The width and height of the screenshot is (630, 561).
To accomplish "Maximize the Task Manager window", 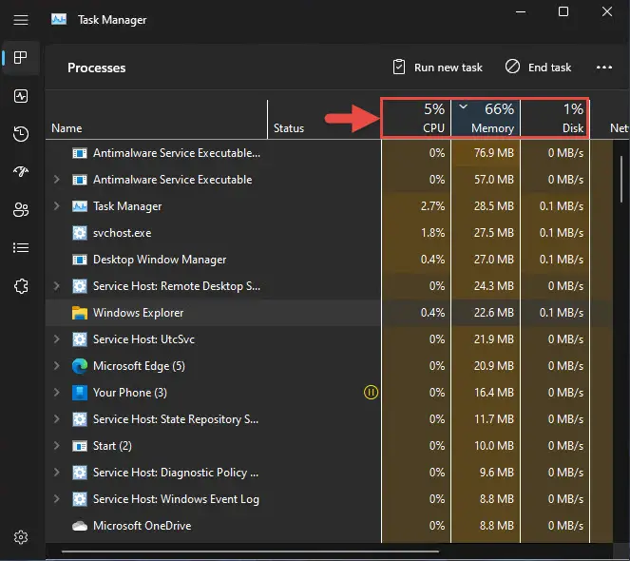I will 563,11.
